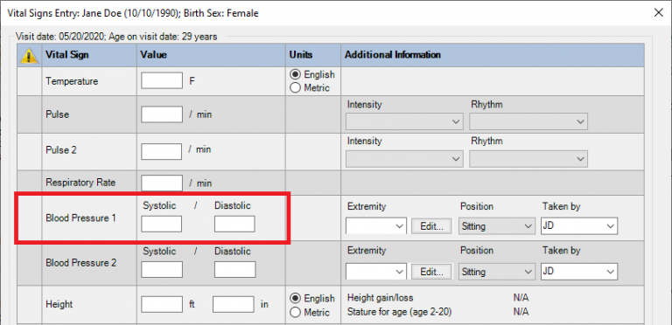Select English units for Temperature
672x325 pixels.
[312, 74]
